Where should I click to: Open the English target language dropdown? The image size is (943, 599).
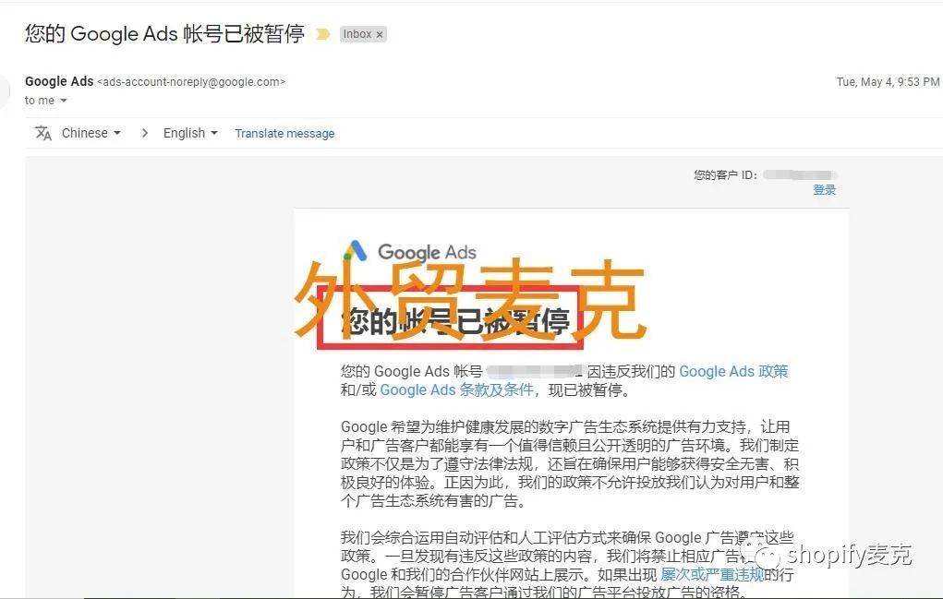(x=190, y=133)
